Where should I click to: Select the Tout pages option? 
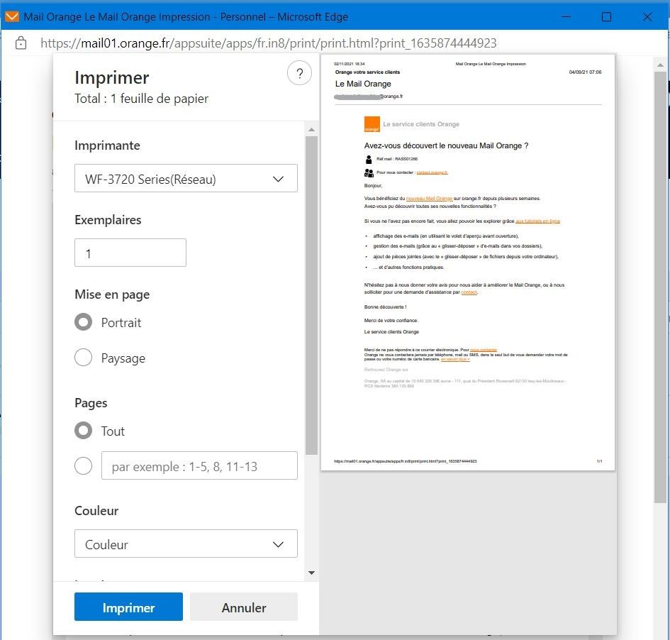pyautogui.click(x=83, y=431)
